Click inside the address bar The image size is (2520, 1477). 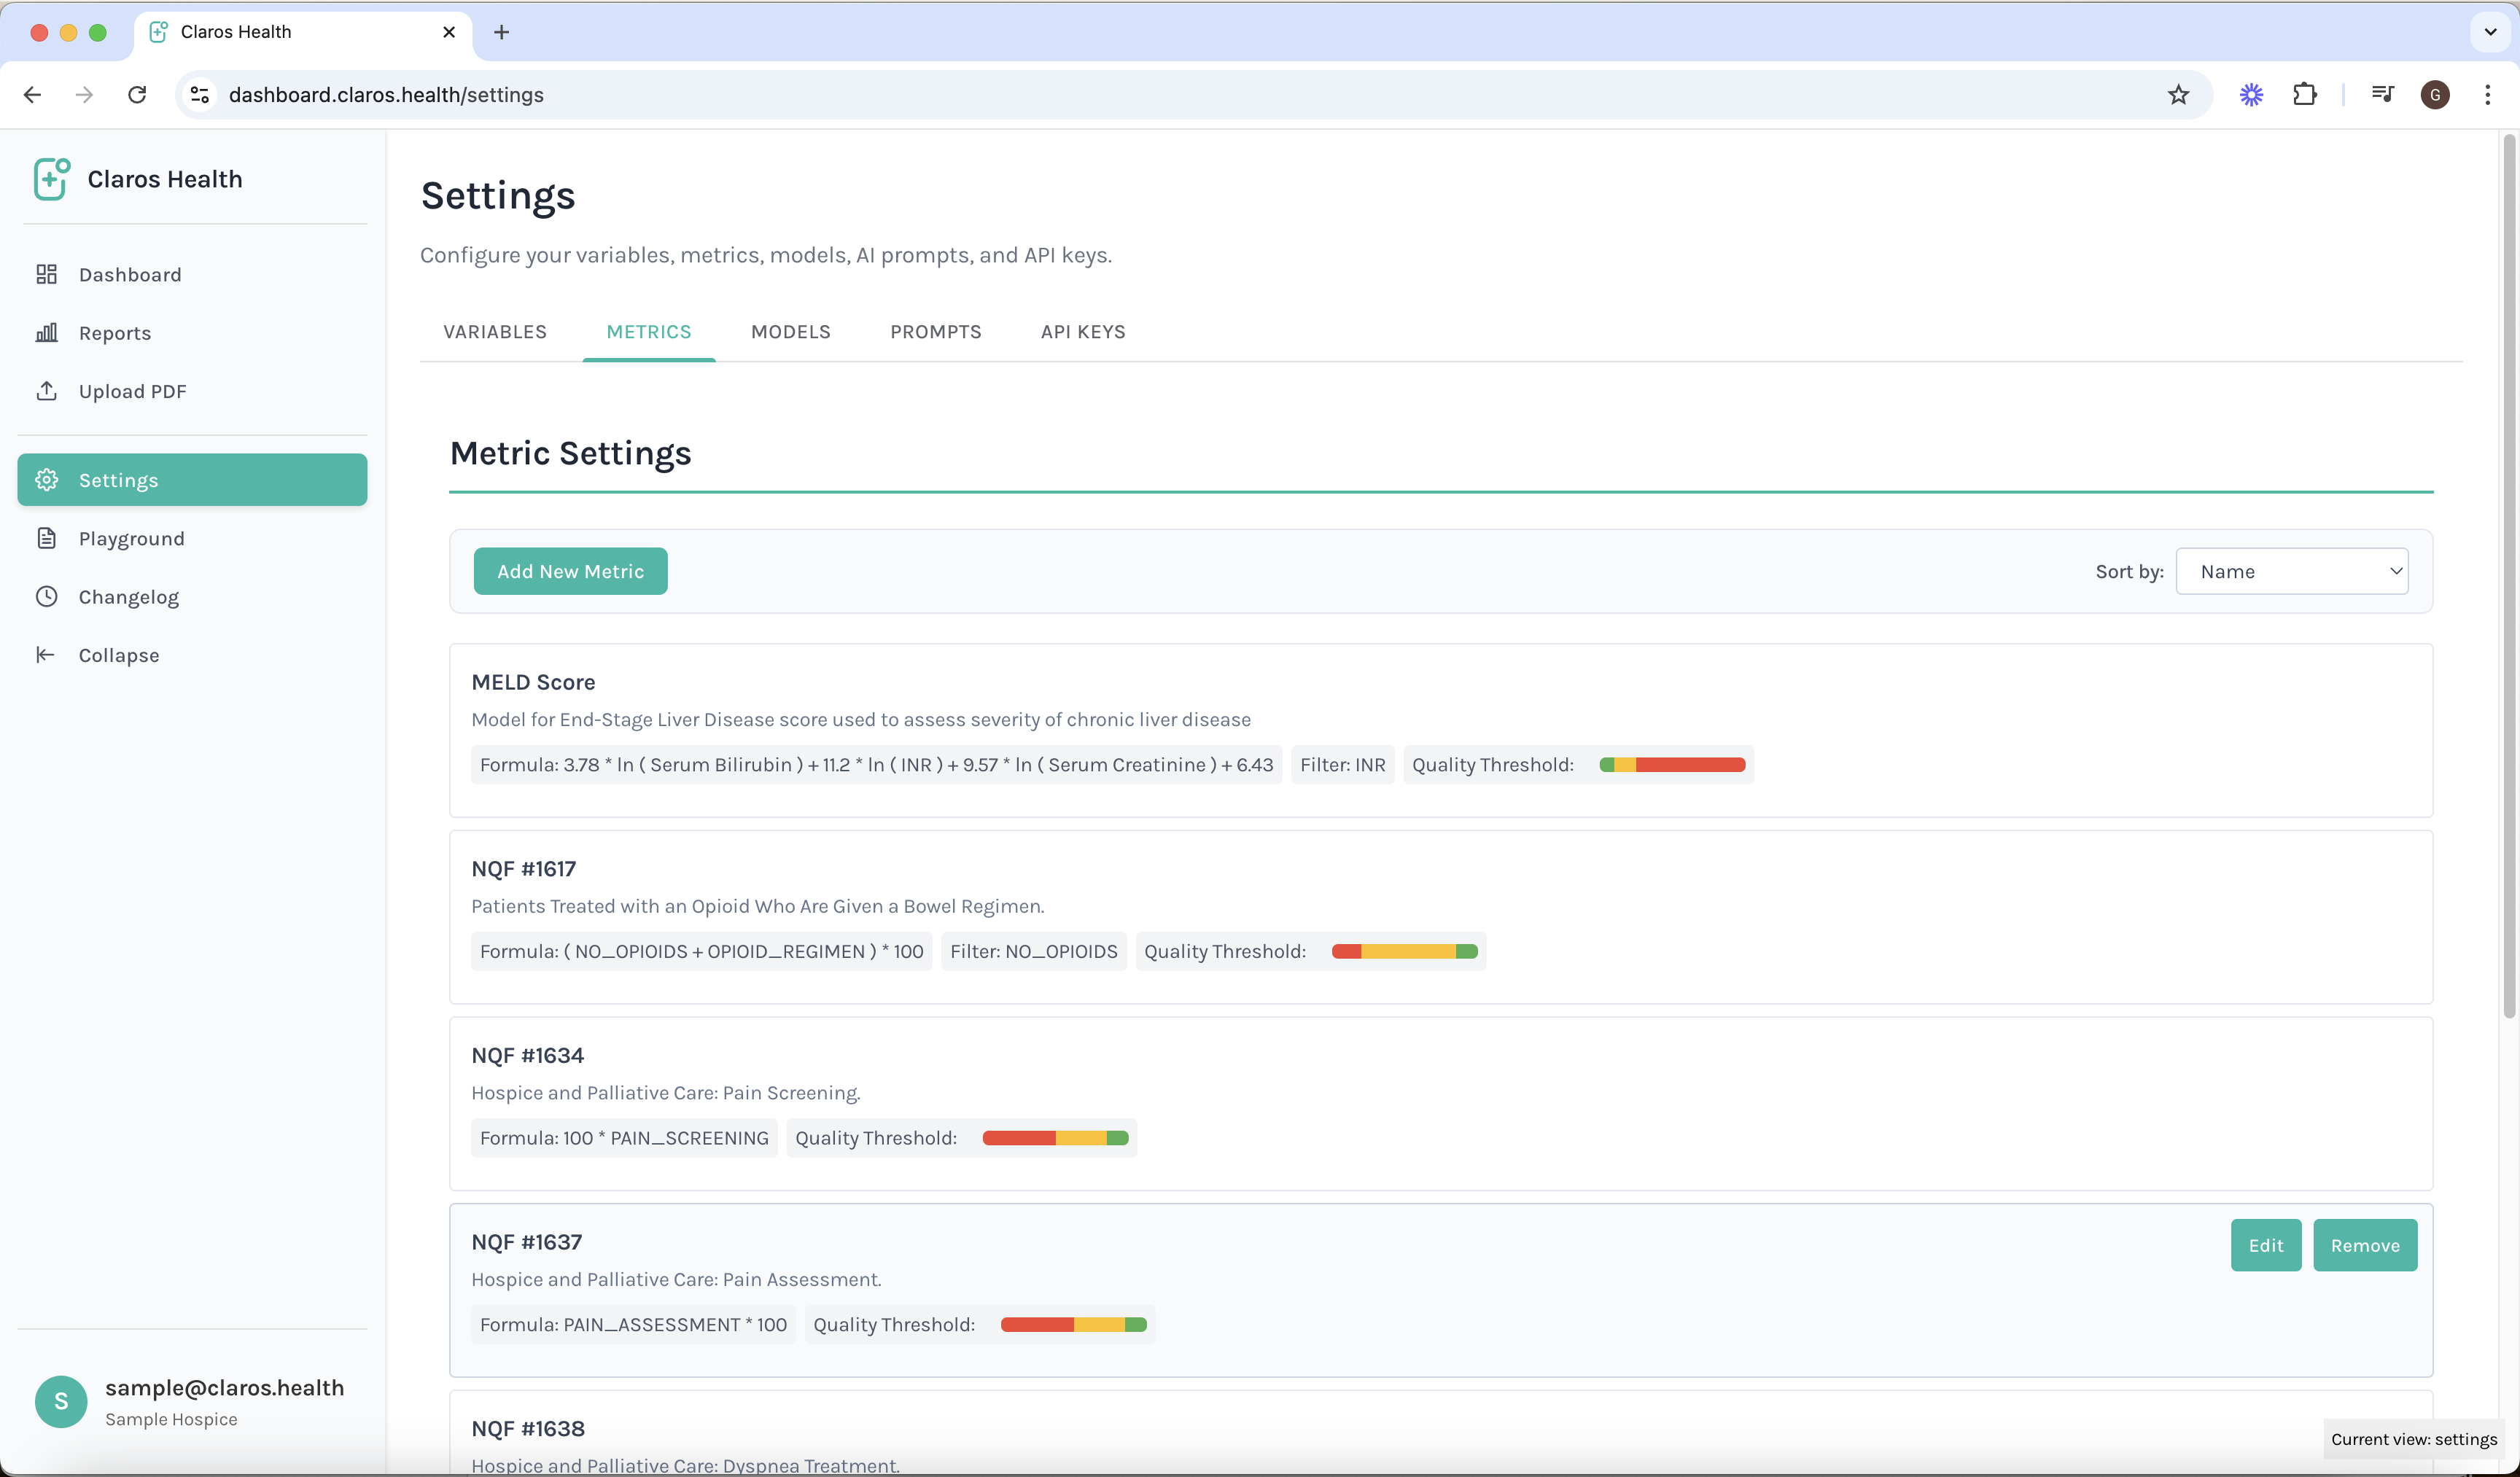pos(700,94)
